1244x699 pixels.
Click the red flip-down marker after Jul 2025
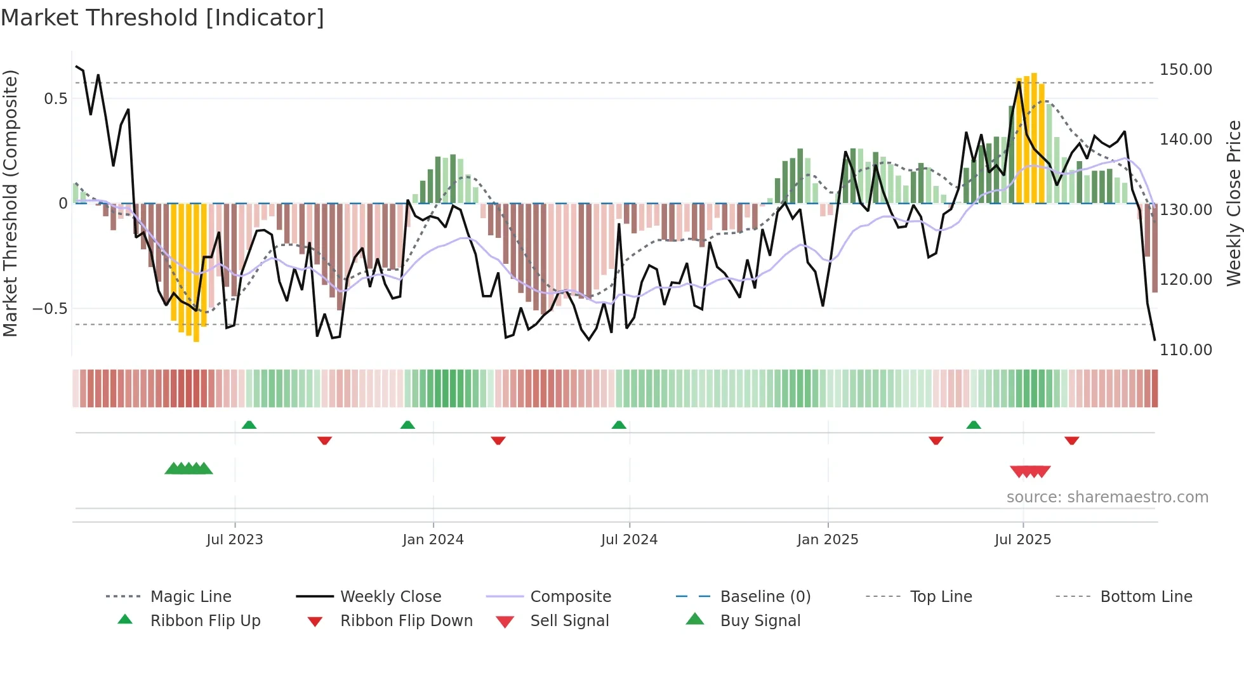point(1072,440)
